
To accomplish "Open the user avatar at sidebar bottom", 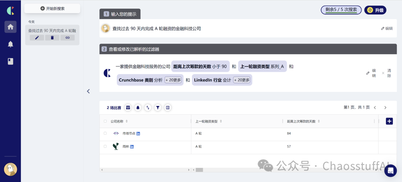I will [x=10, y=169].
